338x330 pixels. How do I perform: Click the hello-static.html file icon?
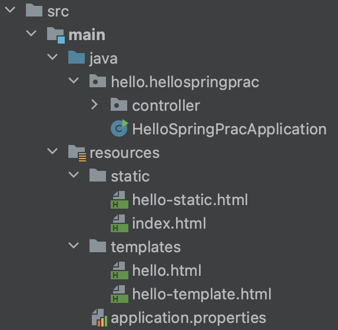[x=120, y=200]
